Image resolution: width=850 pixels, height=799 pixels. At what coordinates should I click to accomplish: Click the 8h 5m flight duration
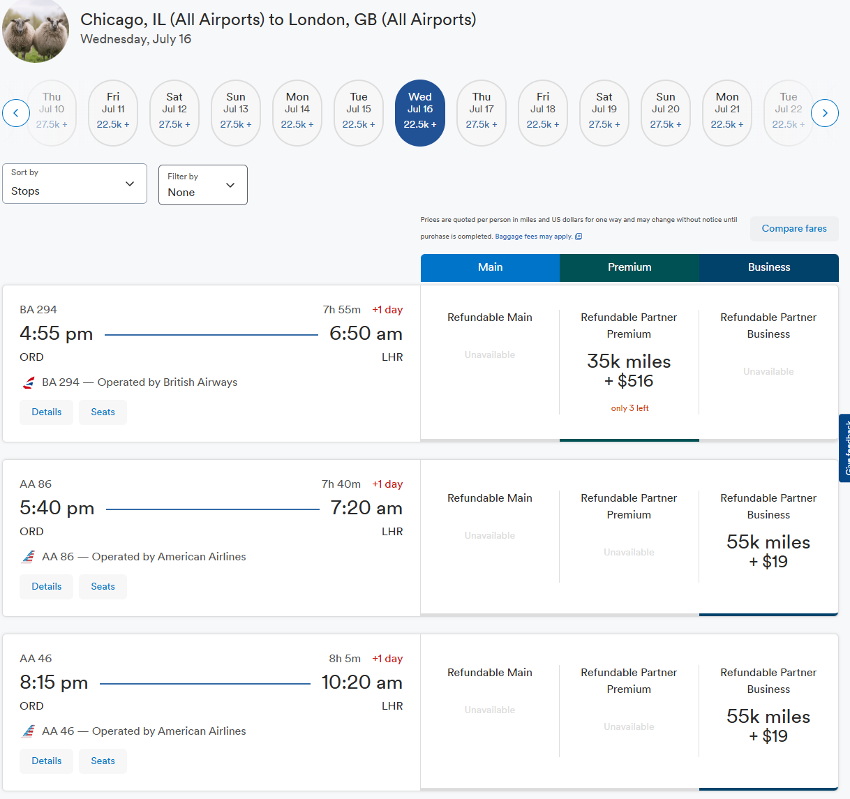[x=345, y=659]
